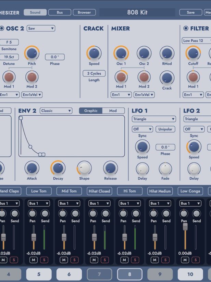211x282 pixels.
Task: Toggle the FILTER enable button
Action: 186,28
